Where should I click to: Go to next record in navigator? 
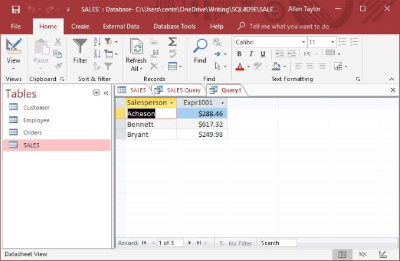tap(190, 243)
